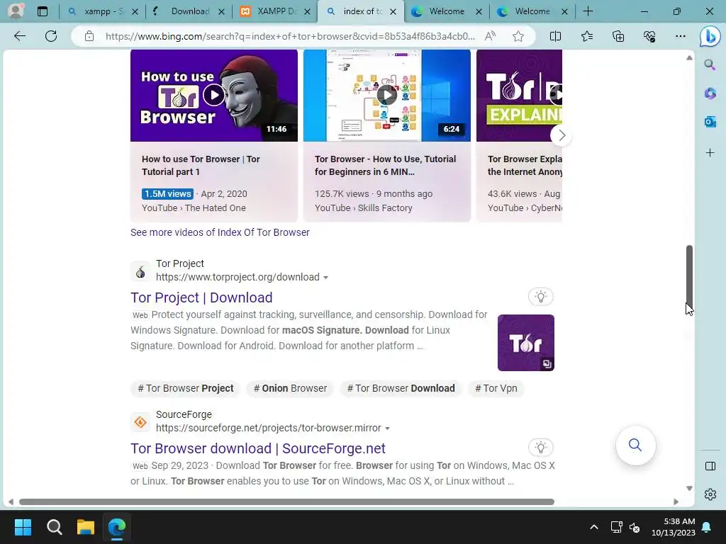Close the xampp search tab
This screenshot has height=544, width=726.
135,12
